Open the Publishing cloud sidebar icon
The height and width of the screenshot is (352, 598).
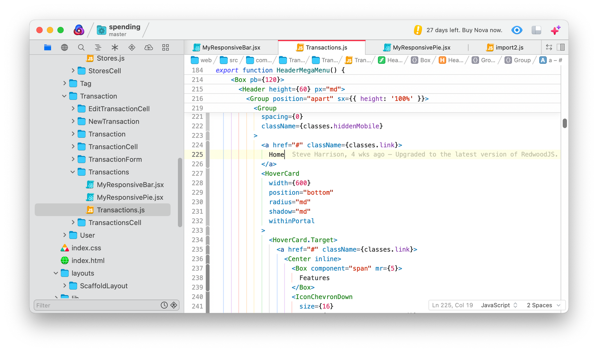pyautogui.click(x=149, y=47)
